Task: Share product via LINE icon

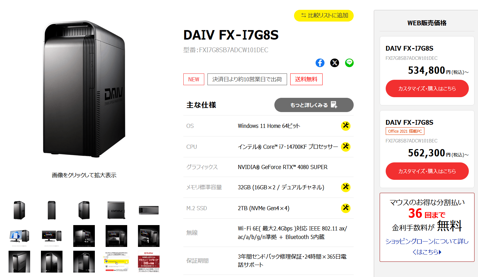Action: point(349,63)
